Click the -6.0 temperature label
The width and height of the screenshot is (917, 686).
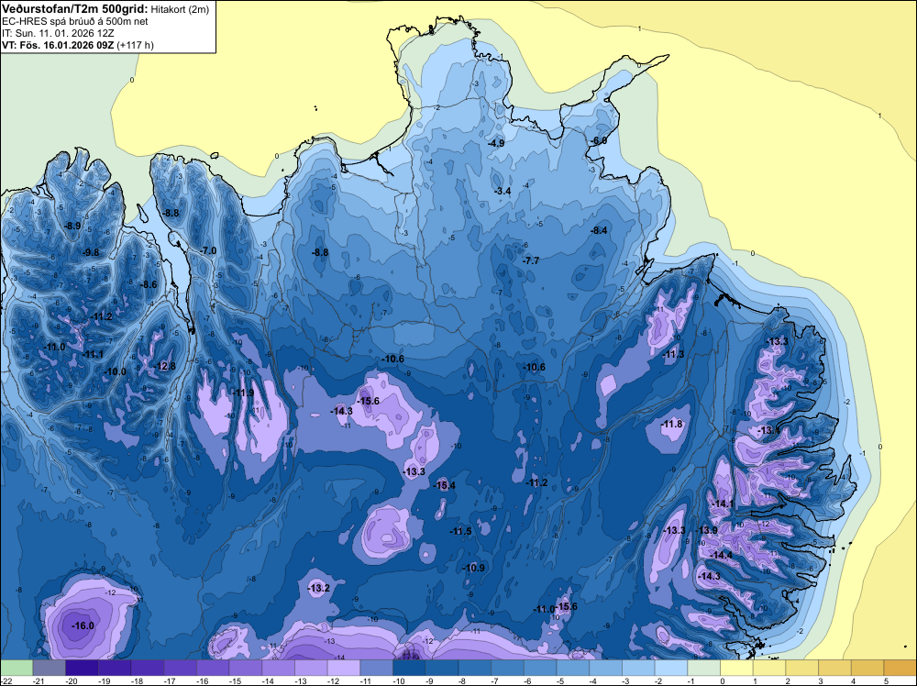click(x=598, y=141)
